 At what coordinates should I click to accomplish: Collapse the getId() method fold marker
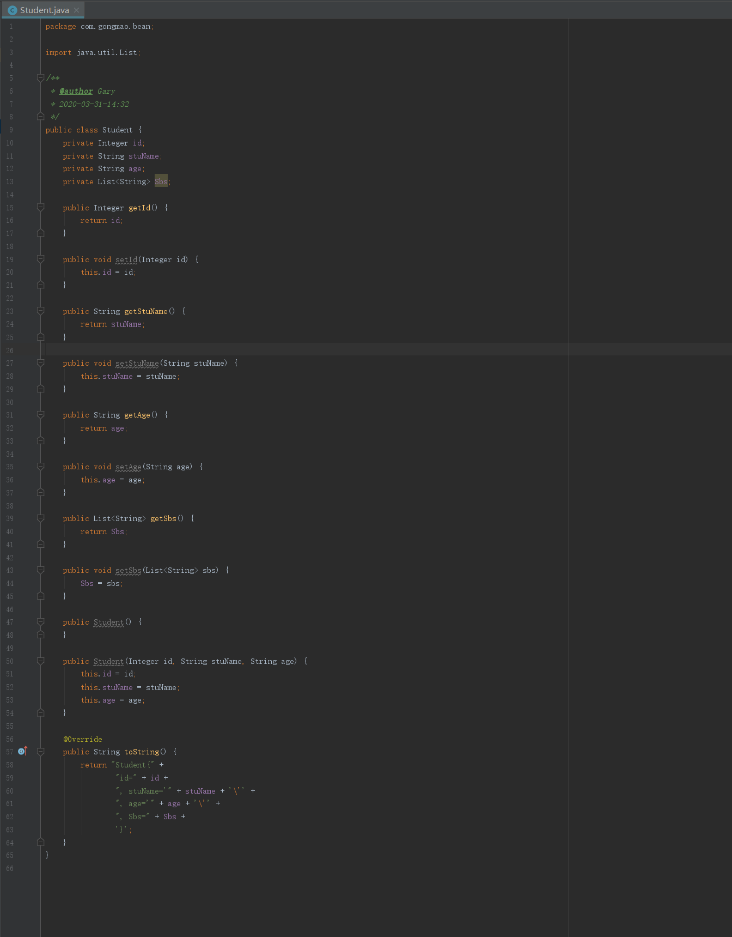click(x=40, y=208)
